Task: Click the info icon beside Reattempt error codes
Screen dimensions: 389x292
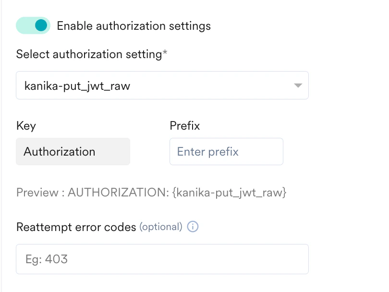Action: point(192,227)
